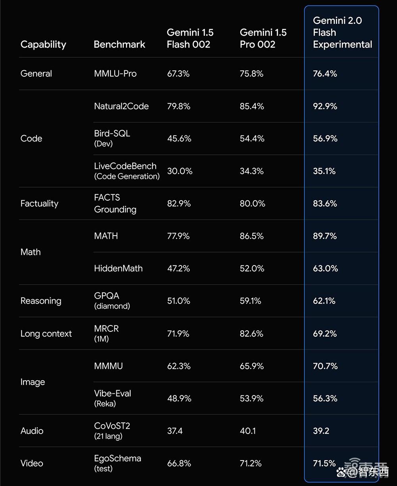This screenshot has width=397, height=486.
Task: Select the MRCR (1M) benchmark label
Action: [x=106, y=333]
